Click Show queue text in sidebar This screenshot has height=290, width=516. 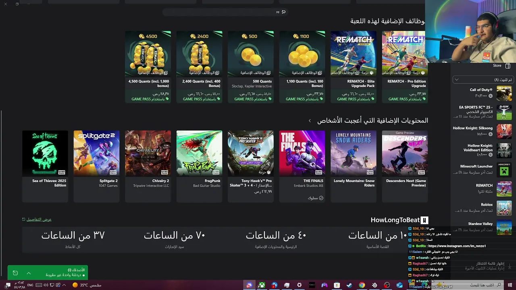490,263
